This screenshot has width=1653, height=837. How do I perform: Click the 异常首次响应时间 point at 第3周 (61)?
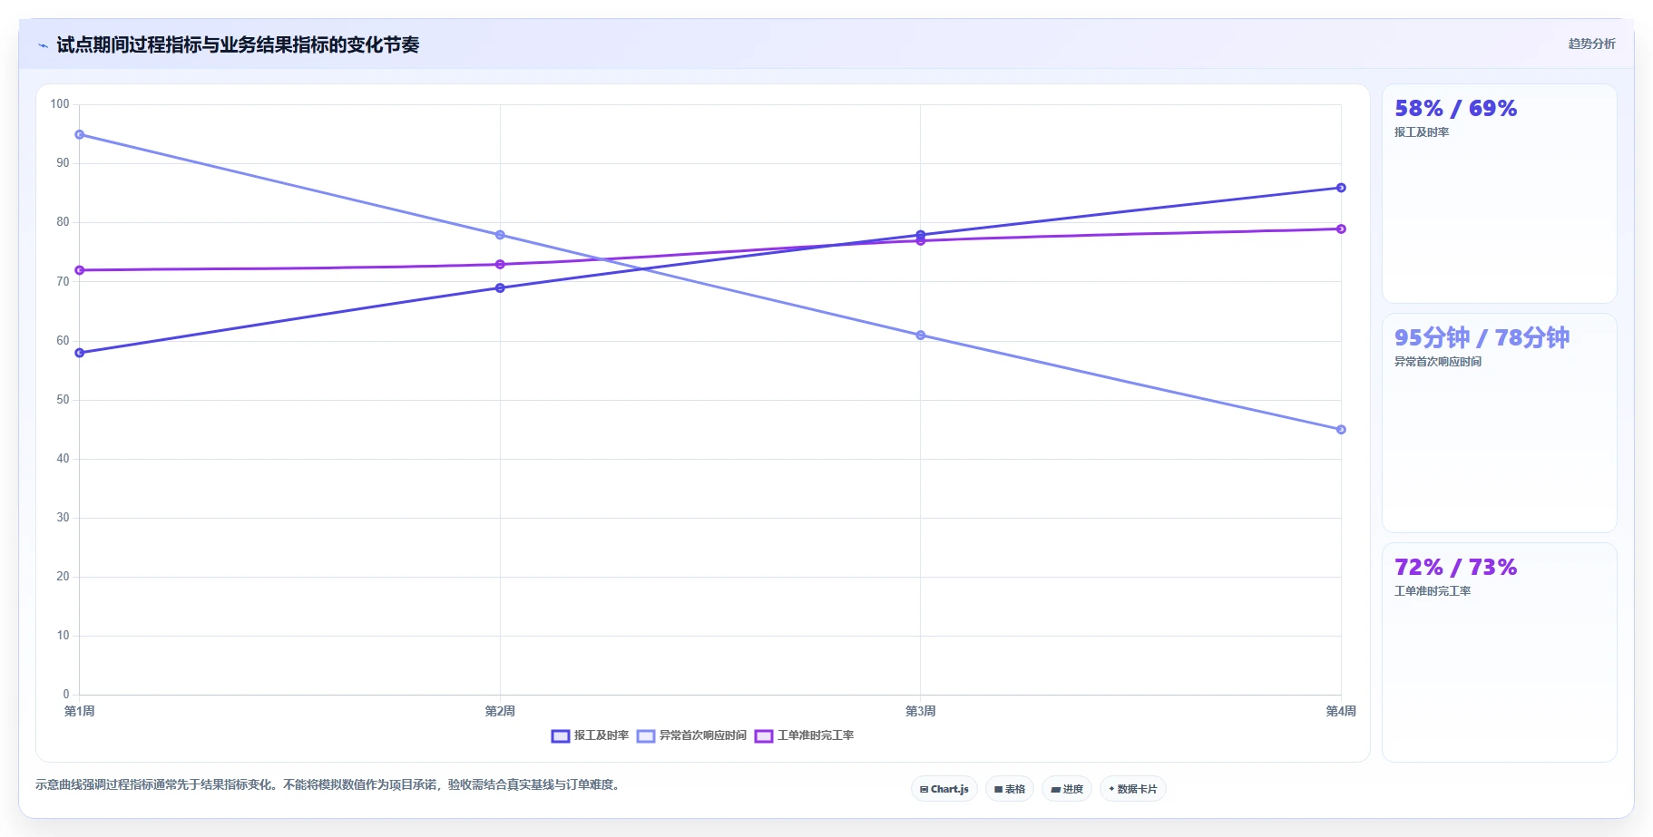[x=920, y=336]
